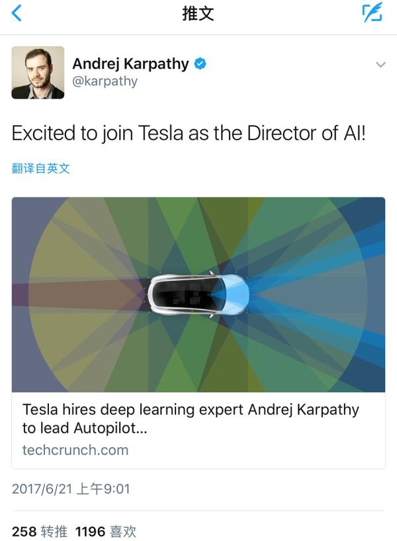This screenshot has height=541, width=397.
Task: Select the tweet text about joining Tesla
Action: pyautogui.click(x=189, y=134)
